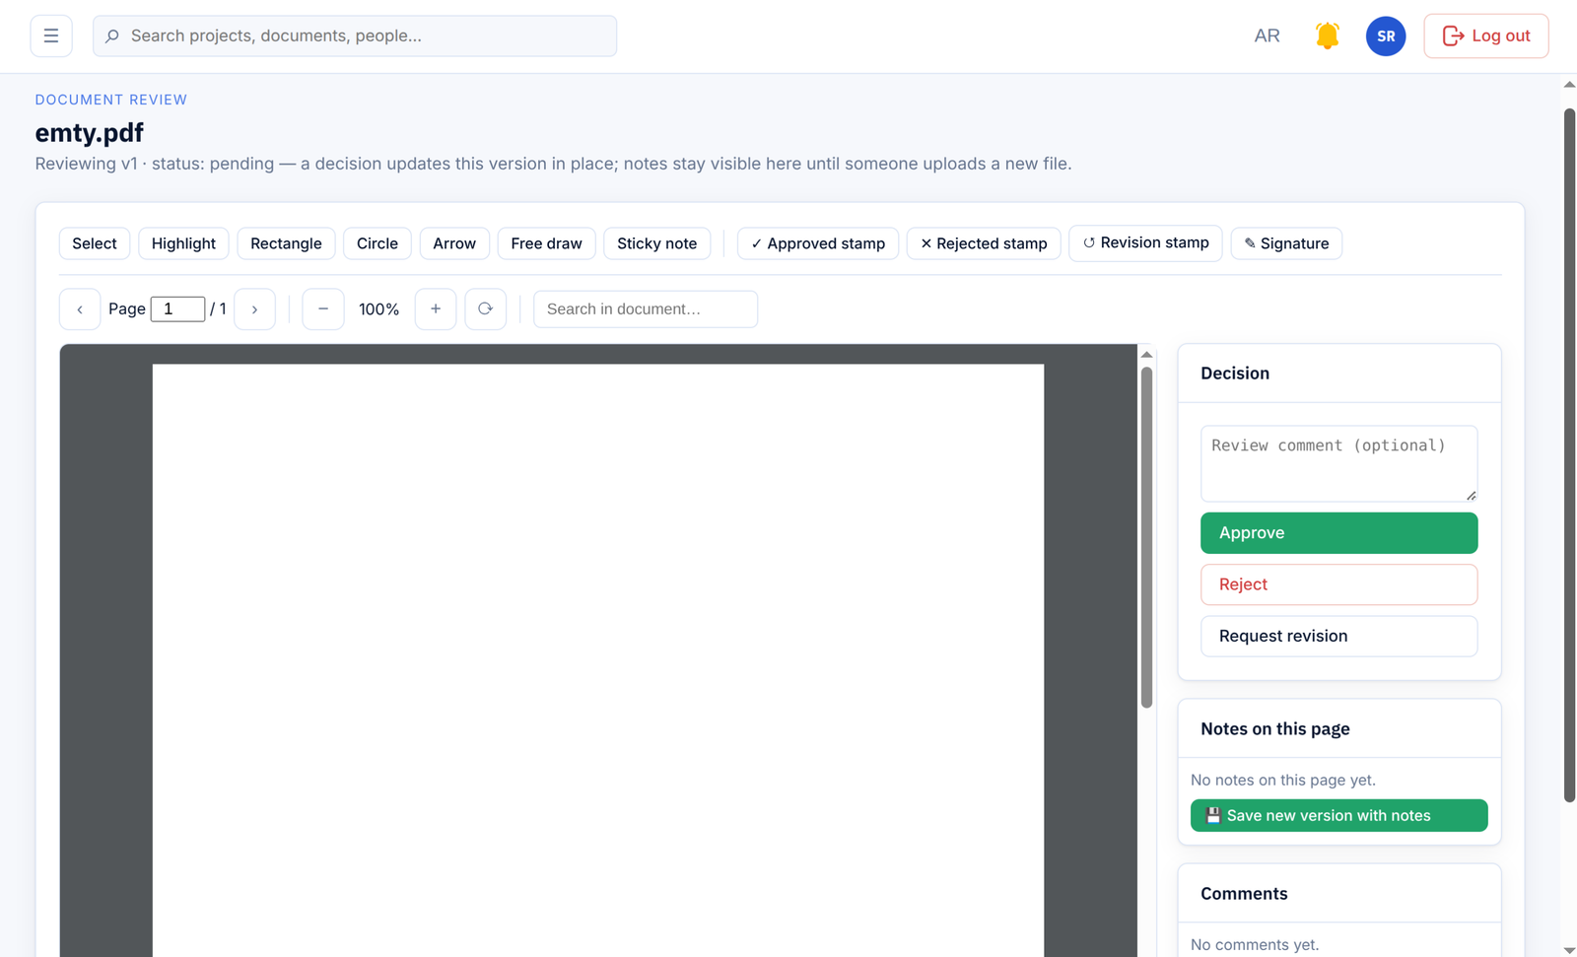Click the Request revision button
The image size is (1577, 957).
click(x=1338, y=636)
